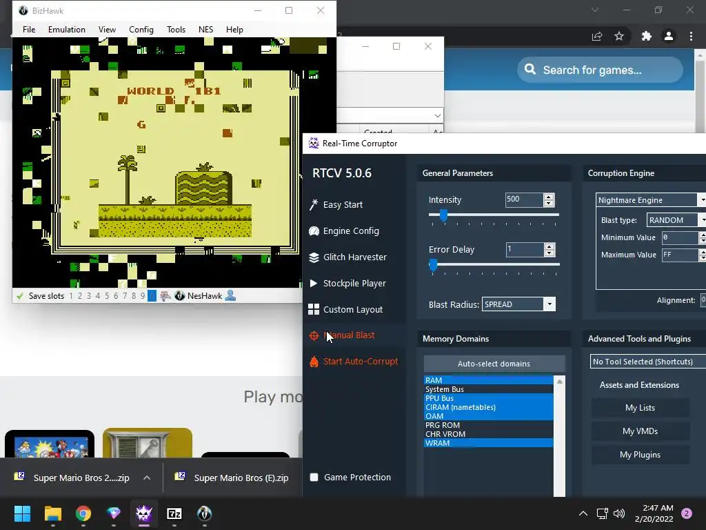The height and width of the screenshot is (530, 706).
Task: Click RTC skull icon in taskbar
Action: point(143,513)
